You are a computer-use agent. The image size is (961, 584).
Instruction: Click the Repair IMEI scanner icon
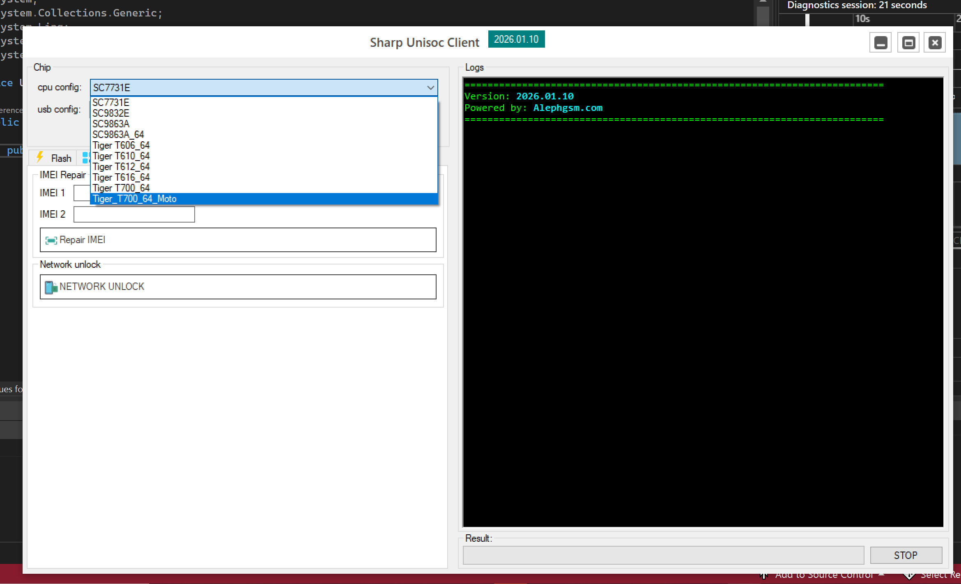point(51,240)
